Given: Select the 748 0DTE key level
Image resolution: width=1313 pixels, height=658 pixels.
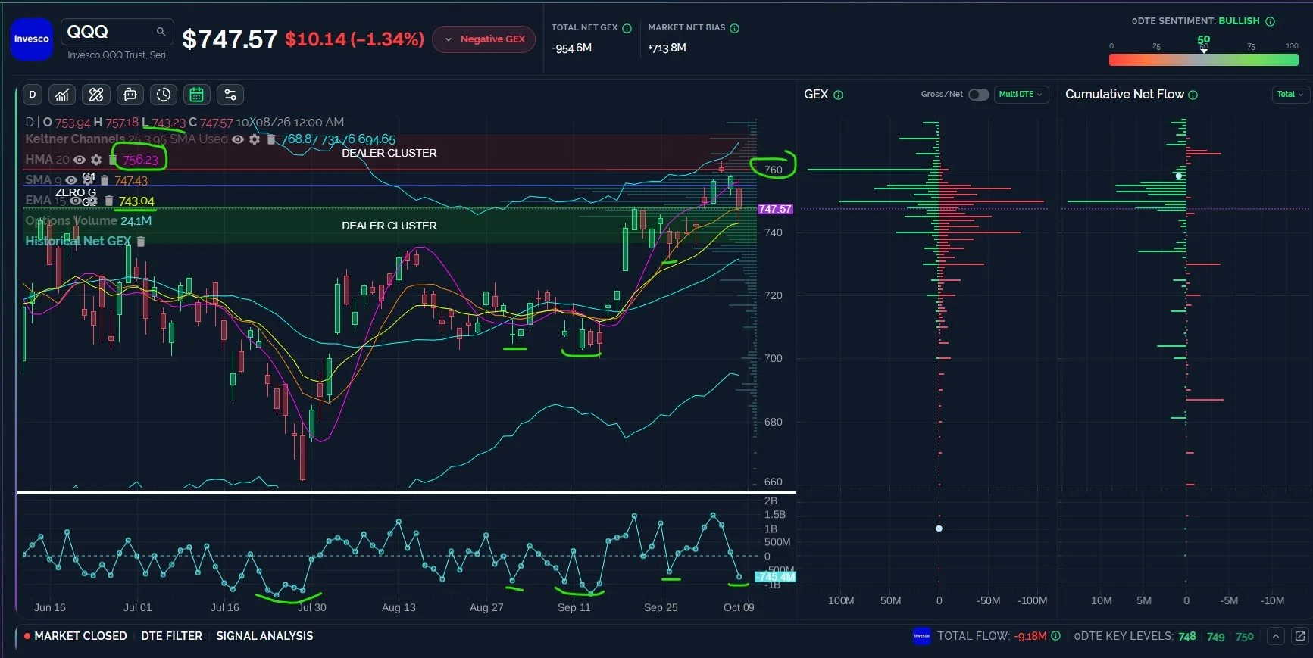Looking at the screenshot, I should tap(1187, 637).
